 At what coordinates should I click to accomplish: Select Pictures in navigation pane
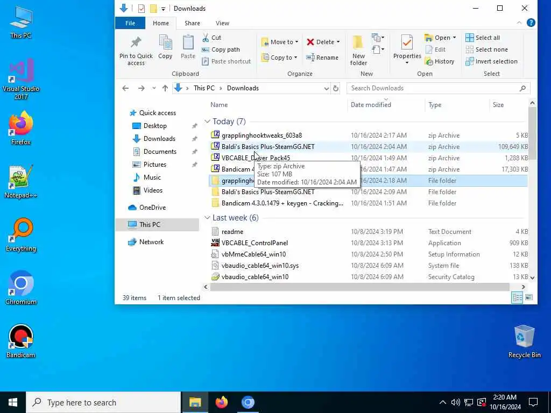tap(154, 165)
